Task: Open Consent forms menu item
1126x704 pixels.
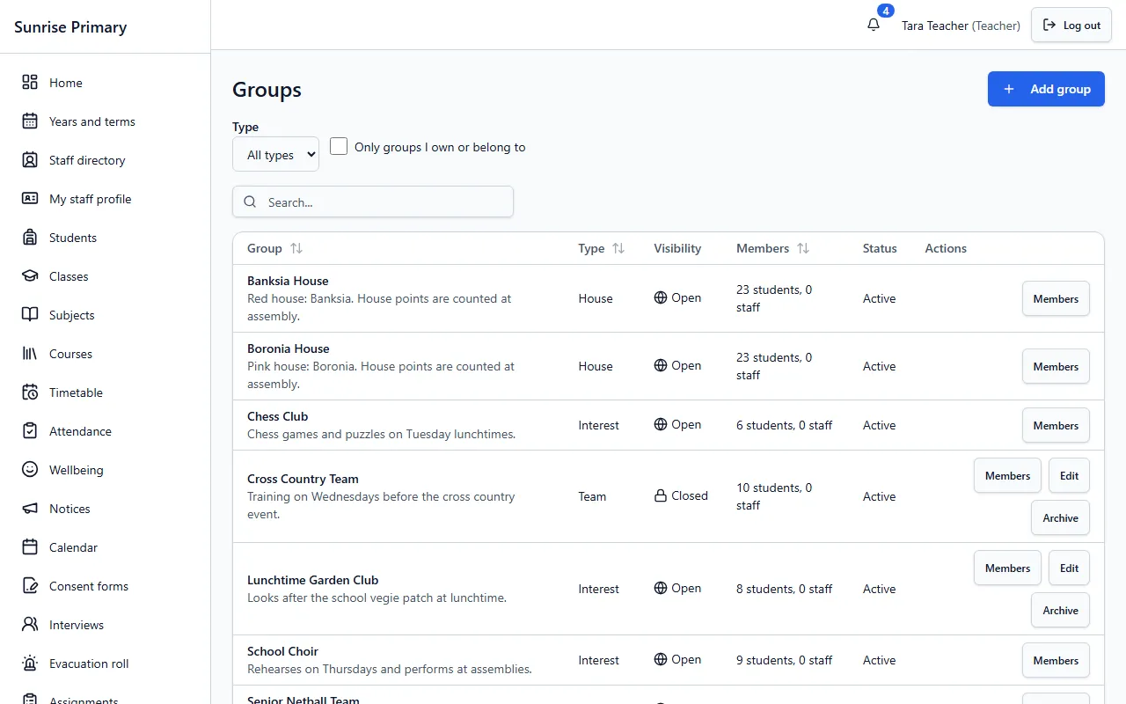Action: click(106, 586)
